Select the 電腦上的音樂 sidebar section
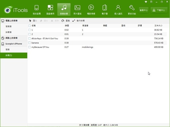This screenshot has width=170, height=127. pyautogui.click(x=14, y=21)
